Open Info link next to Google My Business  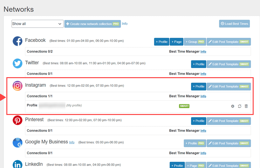[x=72, y=142]
